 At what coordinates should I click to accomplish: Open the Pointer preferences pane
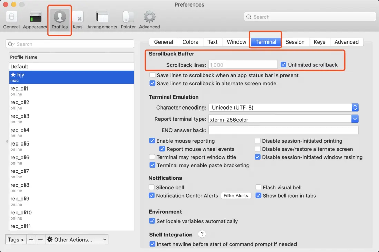coord(128,20)
